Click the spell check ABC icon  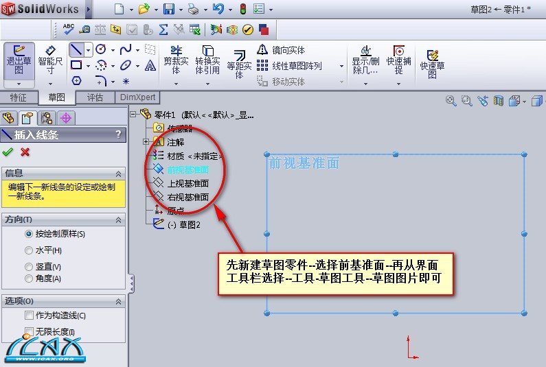tap(69, 29)
